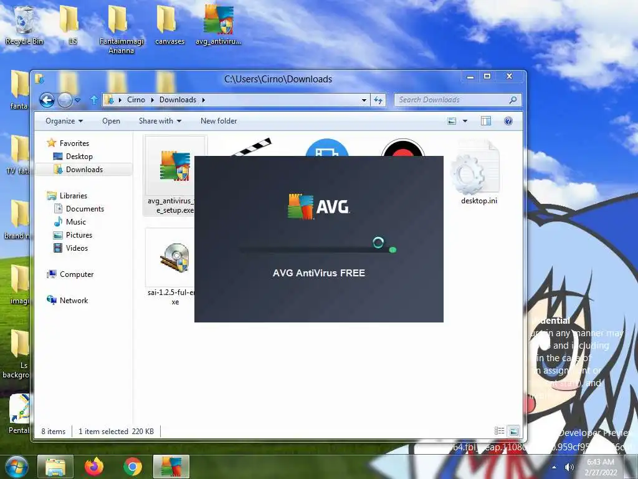
Task: Switch to details view in status bar
Action: [x=499, y=431]
